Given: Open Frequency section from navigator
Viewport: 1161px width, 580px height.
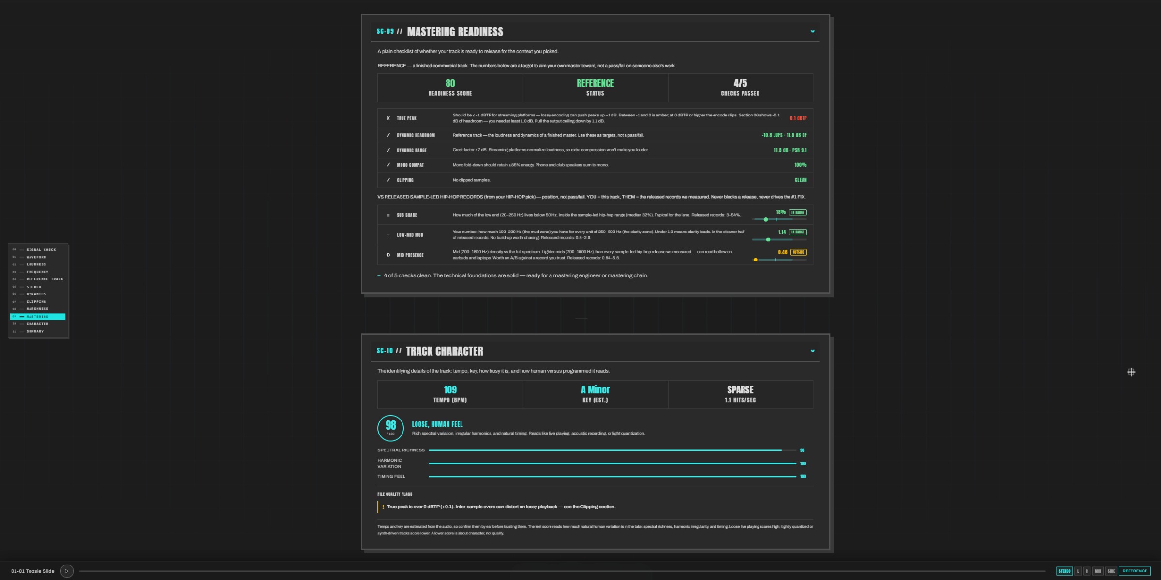Looking at the screenshot, I should pos(38,272).
